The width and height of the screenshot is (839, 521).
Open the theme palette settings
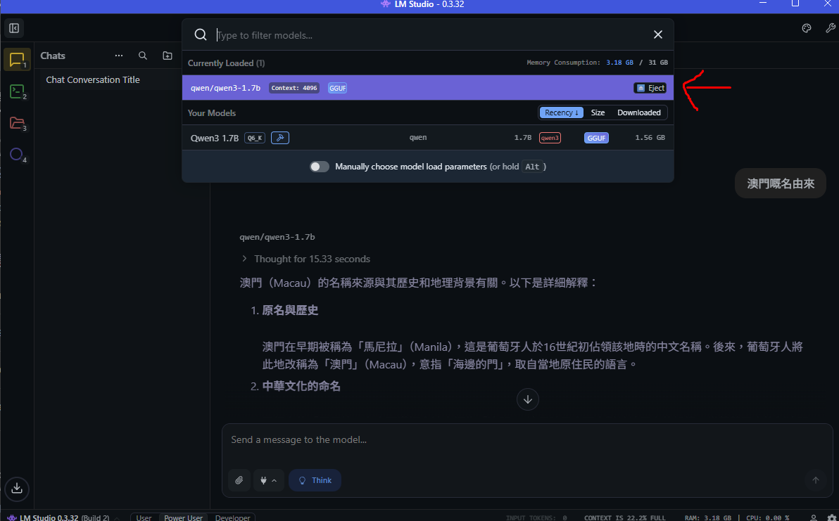(807, 28)
